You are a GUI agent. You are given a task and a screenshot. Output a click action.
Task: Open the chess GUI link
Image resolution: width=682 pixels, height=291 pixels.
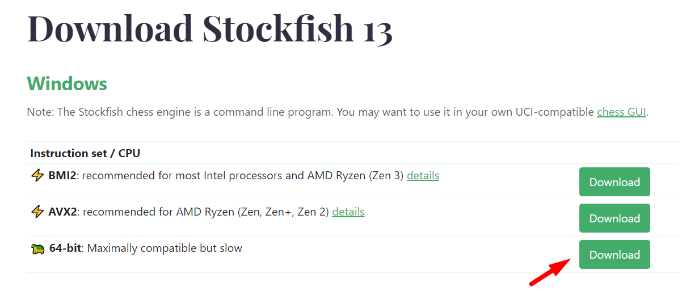621,112
